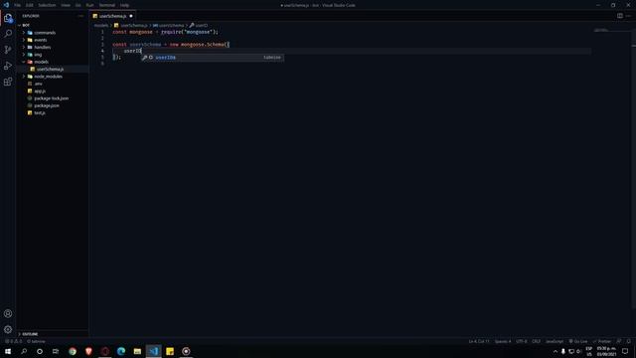Open the Help menu

(x=124, y=5)
